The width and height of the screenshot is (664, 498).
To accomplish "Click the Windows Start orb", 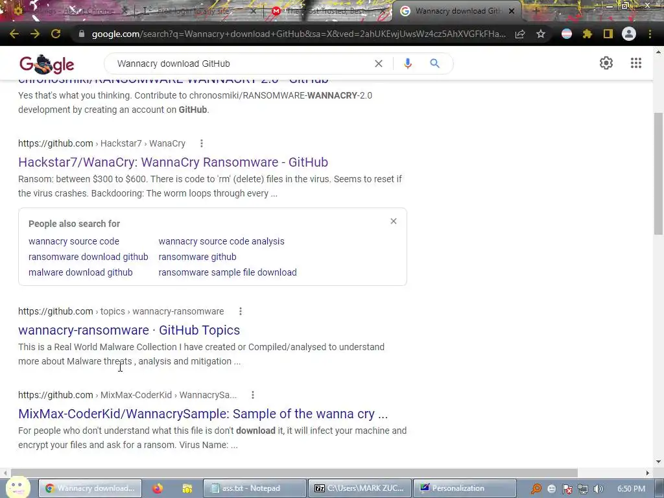I will (17, 488).
